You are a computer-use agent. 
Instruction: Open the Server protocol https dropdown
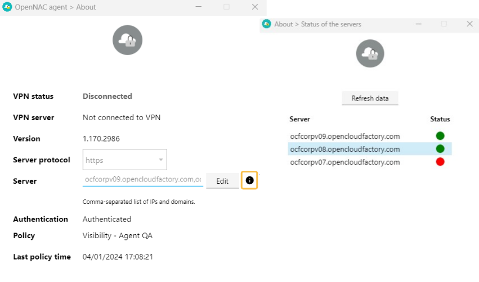124,160
